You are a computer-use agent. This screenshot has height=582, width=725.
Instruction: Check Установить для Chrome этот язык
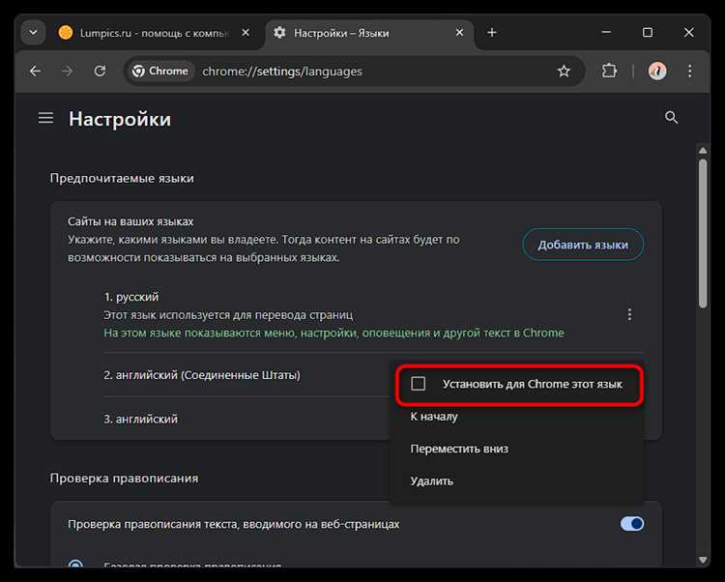519,385
